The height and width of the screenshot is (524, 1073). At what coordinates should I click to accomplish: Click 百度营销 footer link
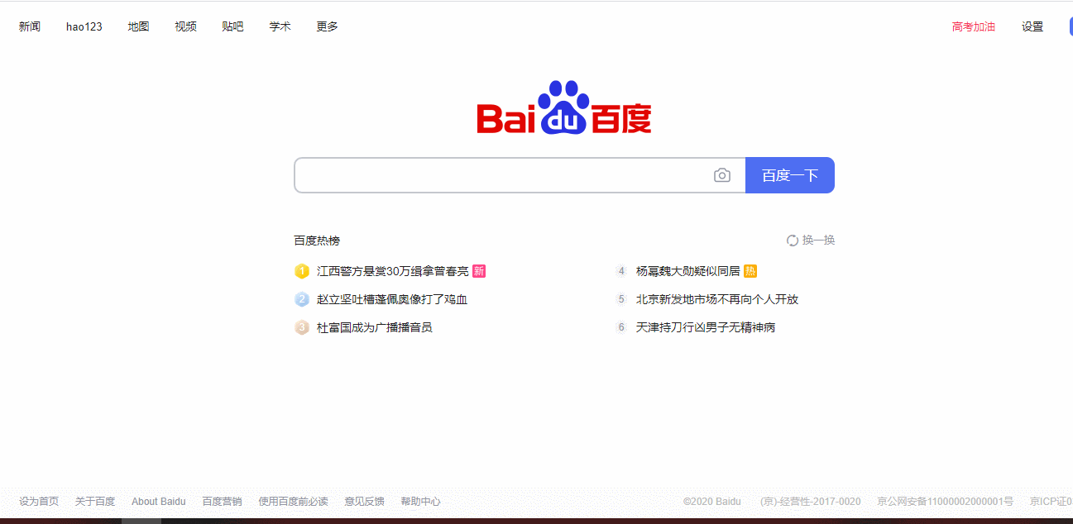(223, 502)
